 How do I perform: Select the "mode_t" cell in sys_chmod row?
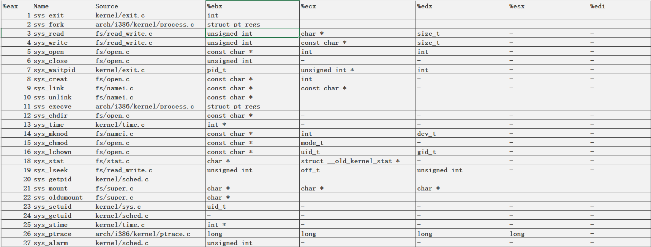pos(357,143)
